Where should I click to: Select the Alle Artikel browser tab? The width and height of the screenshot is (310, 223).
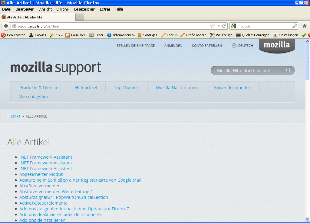pos(38,17)
